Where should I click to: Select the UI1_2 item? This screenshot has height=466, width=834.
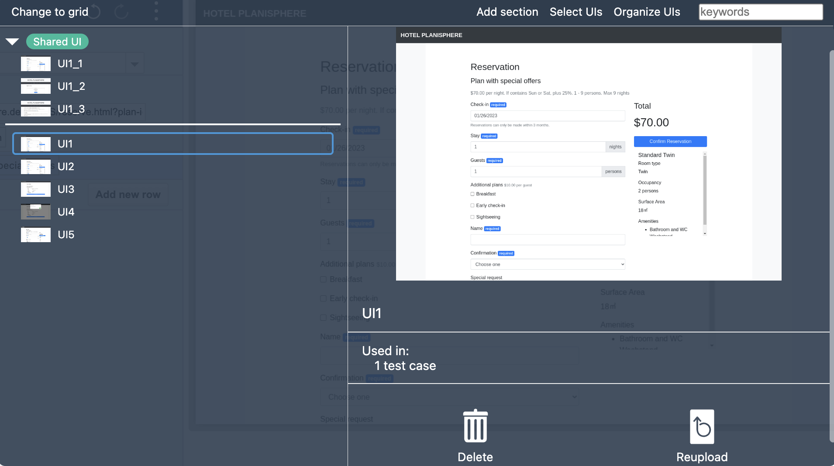(71, 86)
